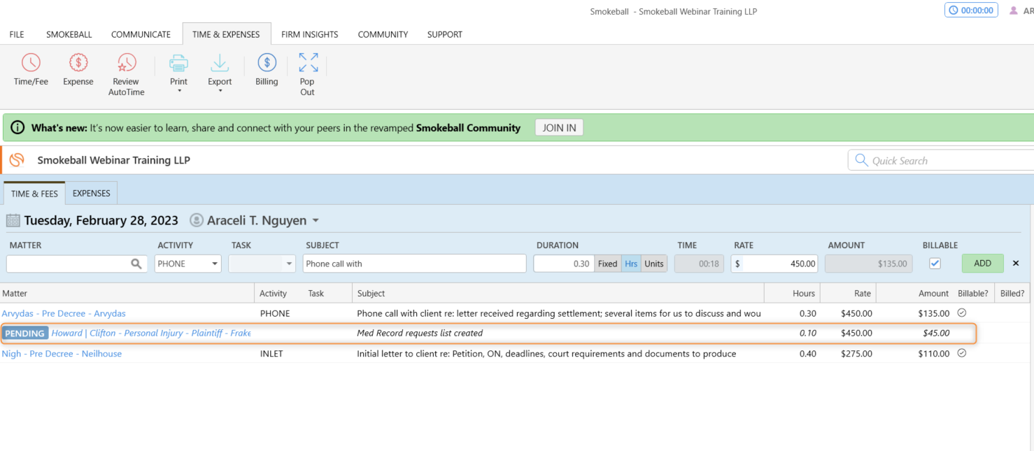Click the matter search magnifier icon
Screen dimensions: 1034x451
pos(136,264)
